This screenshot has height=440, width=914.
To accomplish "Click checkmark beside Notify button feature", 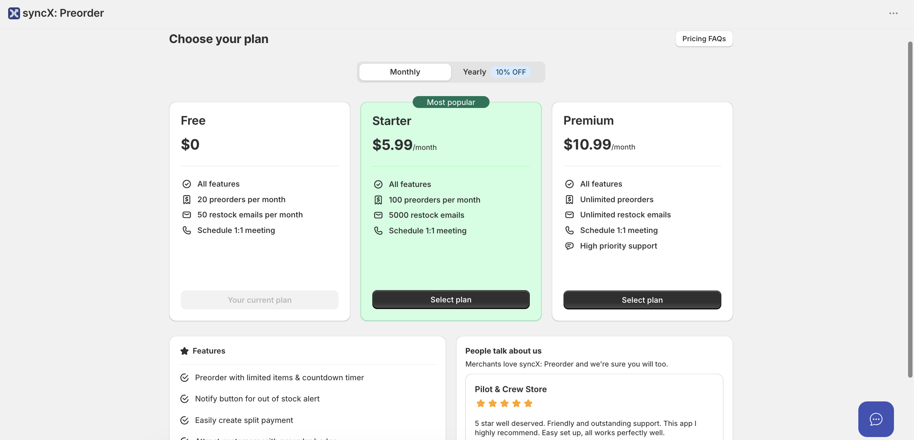I will point(185,399).
